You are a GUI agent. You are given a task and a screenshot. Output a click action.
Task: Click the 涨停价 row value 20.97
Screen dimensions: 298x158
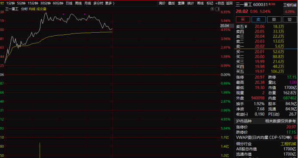pos(291,127)
